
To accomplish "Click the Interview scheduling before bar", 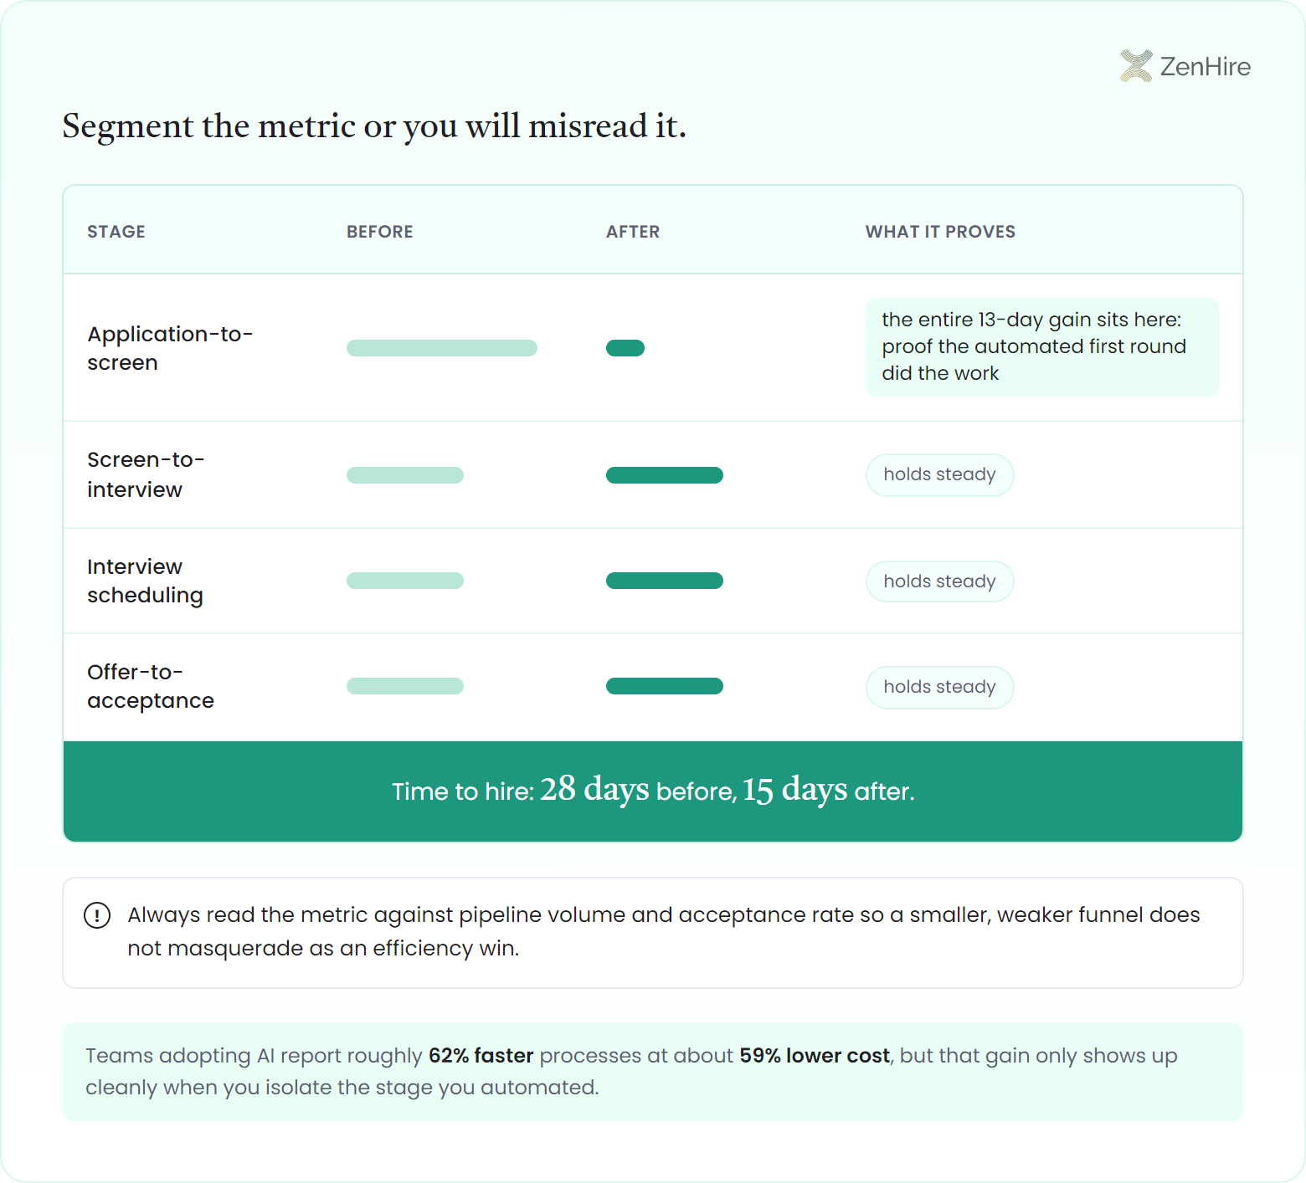I will pos(405,581).
